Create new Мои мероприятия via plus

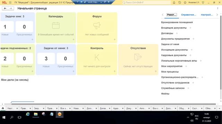[x=186, y=66]
